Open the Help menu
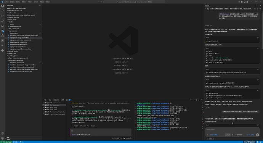 [x=48, y=2]
